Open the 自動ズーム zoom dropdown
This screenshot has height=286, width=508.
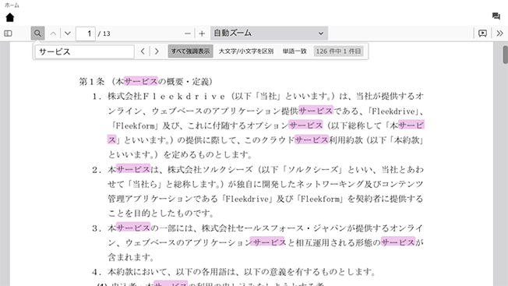point(269,33)
